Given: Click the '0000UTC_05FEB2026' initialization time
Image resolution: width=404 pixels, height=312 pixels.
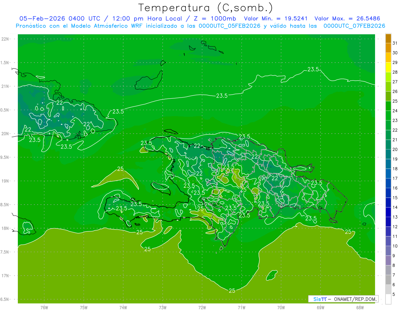Looking at the screenshot, I should [x=230, y=26].
